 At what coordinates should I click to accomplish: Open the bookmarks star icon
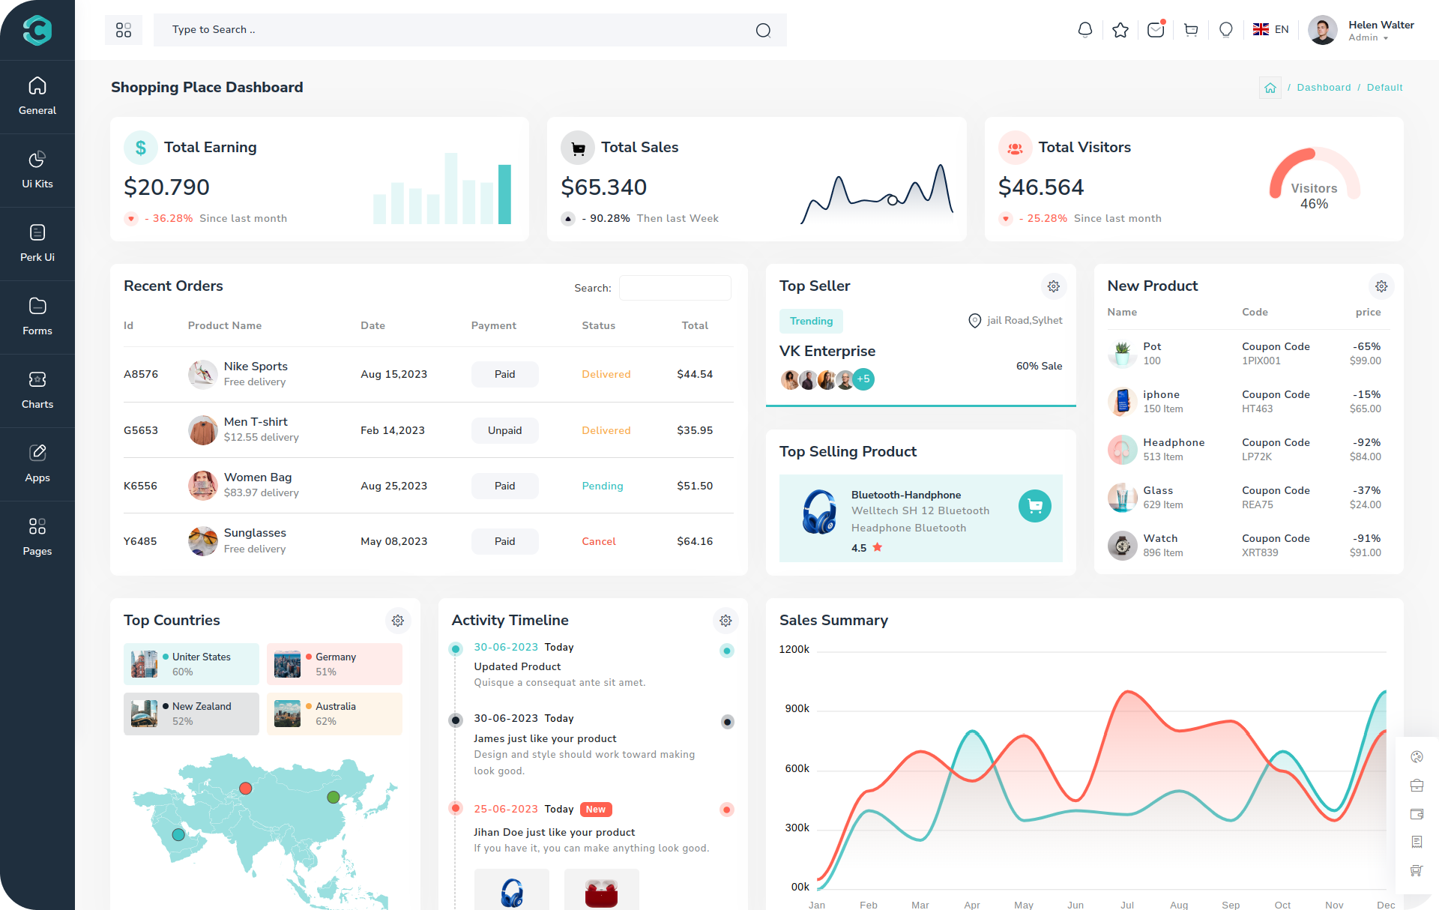pyautogui.click(x=1120, y=30)
